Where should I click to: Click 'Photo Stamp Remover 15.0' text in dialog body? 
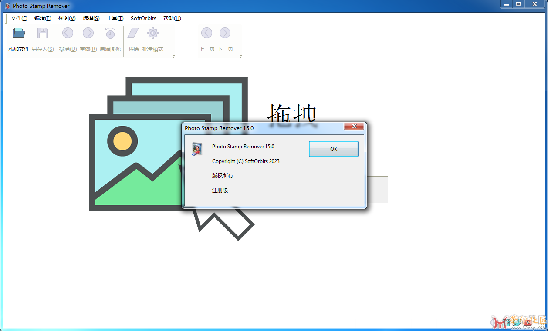tap(243, 147)
